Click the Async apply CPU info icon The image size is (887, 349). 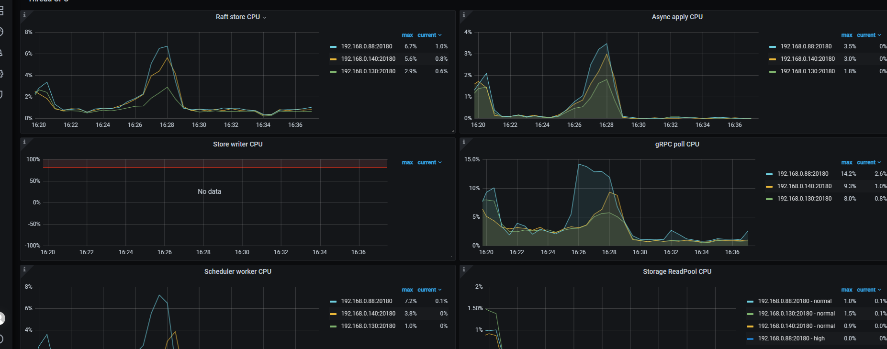(464, 15)
